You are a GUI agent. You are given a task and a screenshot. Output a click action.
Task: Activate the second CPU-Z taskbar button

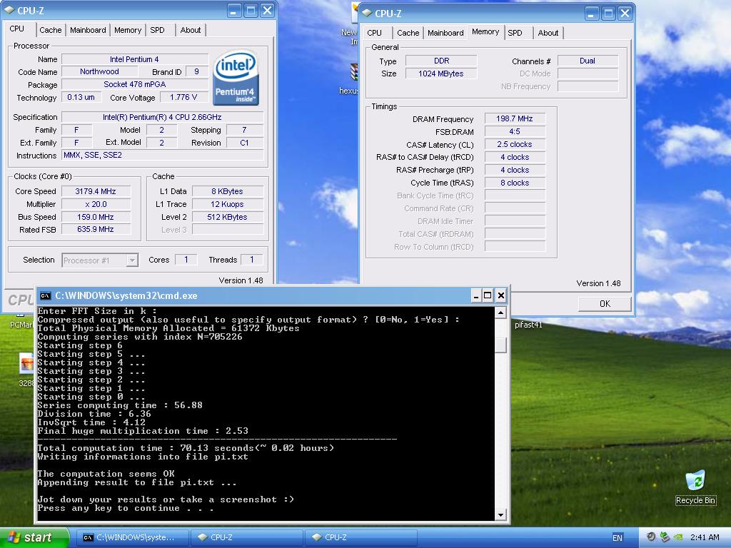coord(361,537)
